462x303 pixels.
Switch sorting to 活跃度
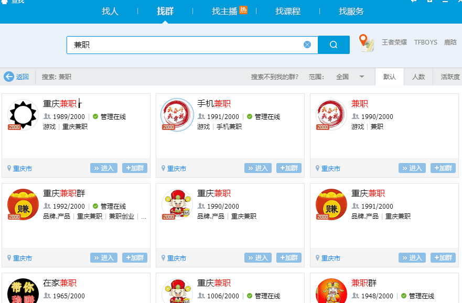pyautogui.click(x=448, y=77)
